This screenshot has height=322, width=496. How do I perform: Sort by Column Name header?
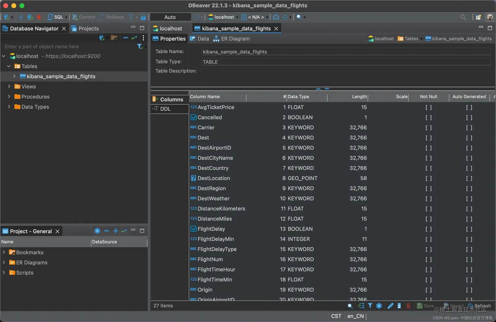pos(217,97)
